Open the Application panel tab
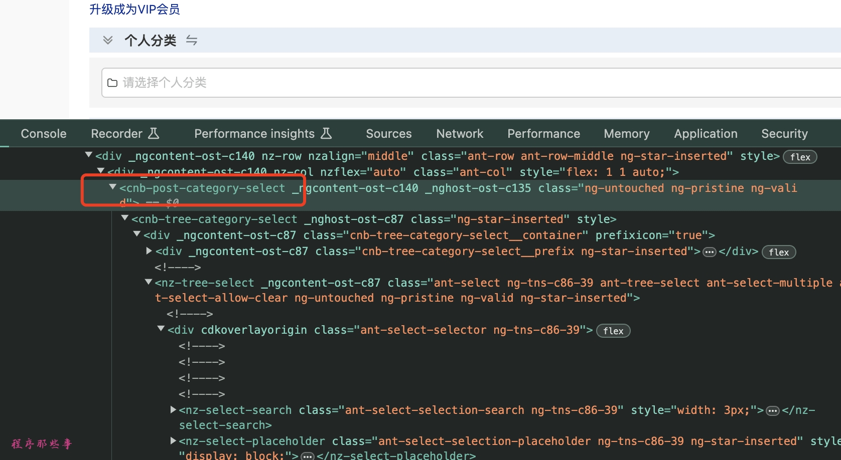 [705, 134]
